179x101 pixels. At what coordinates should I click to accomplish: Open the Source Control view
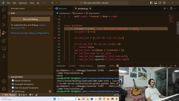tap(4, 25)
